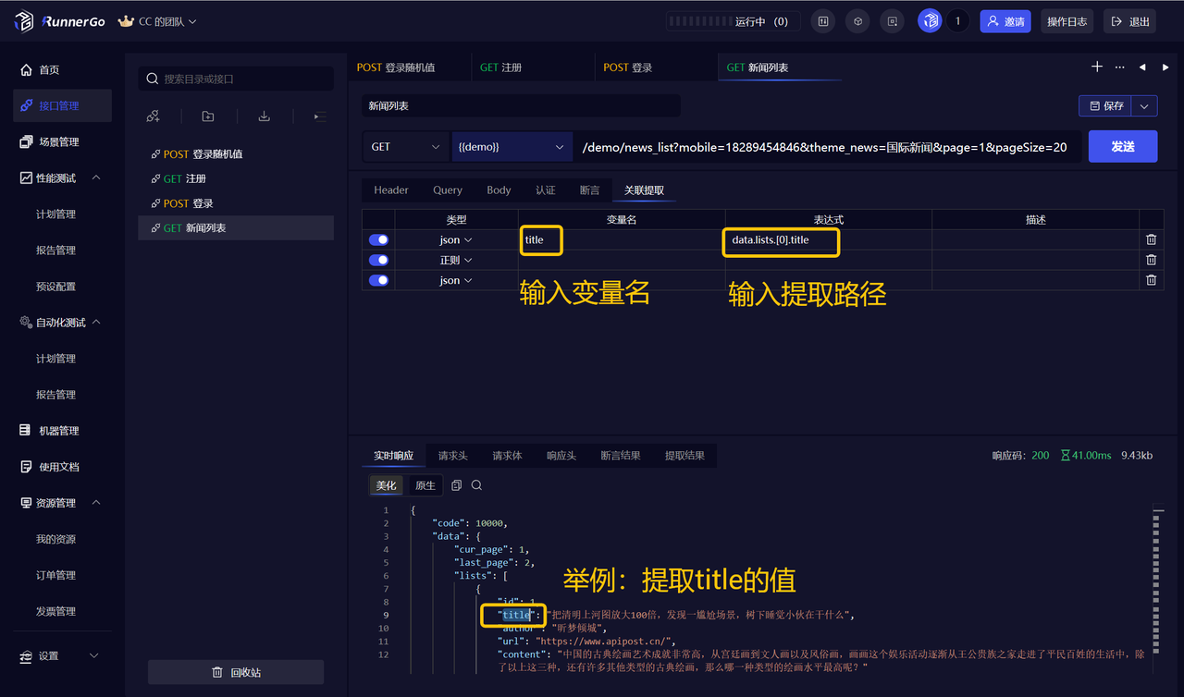This screenshot has width=1184, height=697.
Task: Open the import icon in the sidebar toolbar
Action: 264,116
